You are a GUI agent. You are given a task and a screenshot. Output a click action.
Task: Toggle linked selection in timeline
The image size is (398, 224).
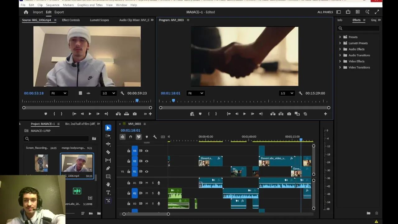tap(139, 137)
